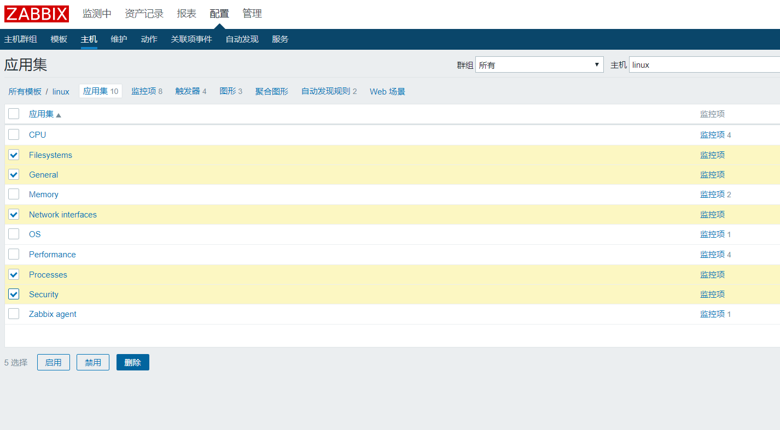Click the 禁用 button
The image size is (780, 430).
click(93, 362)
